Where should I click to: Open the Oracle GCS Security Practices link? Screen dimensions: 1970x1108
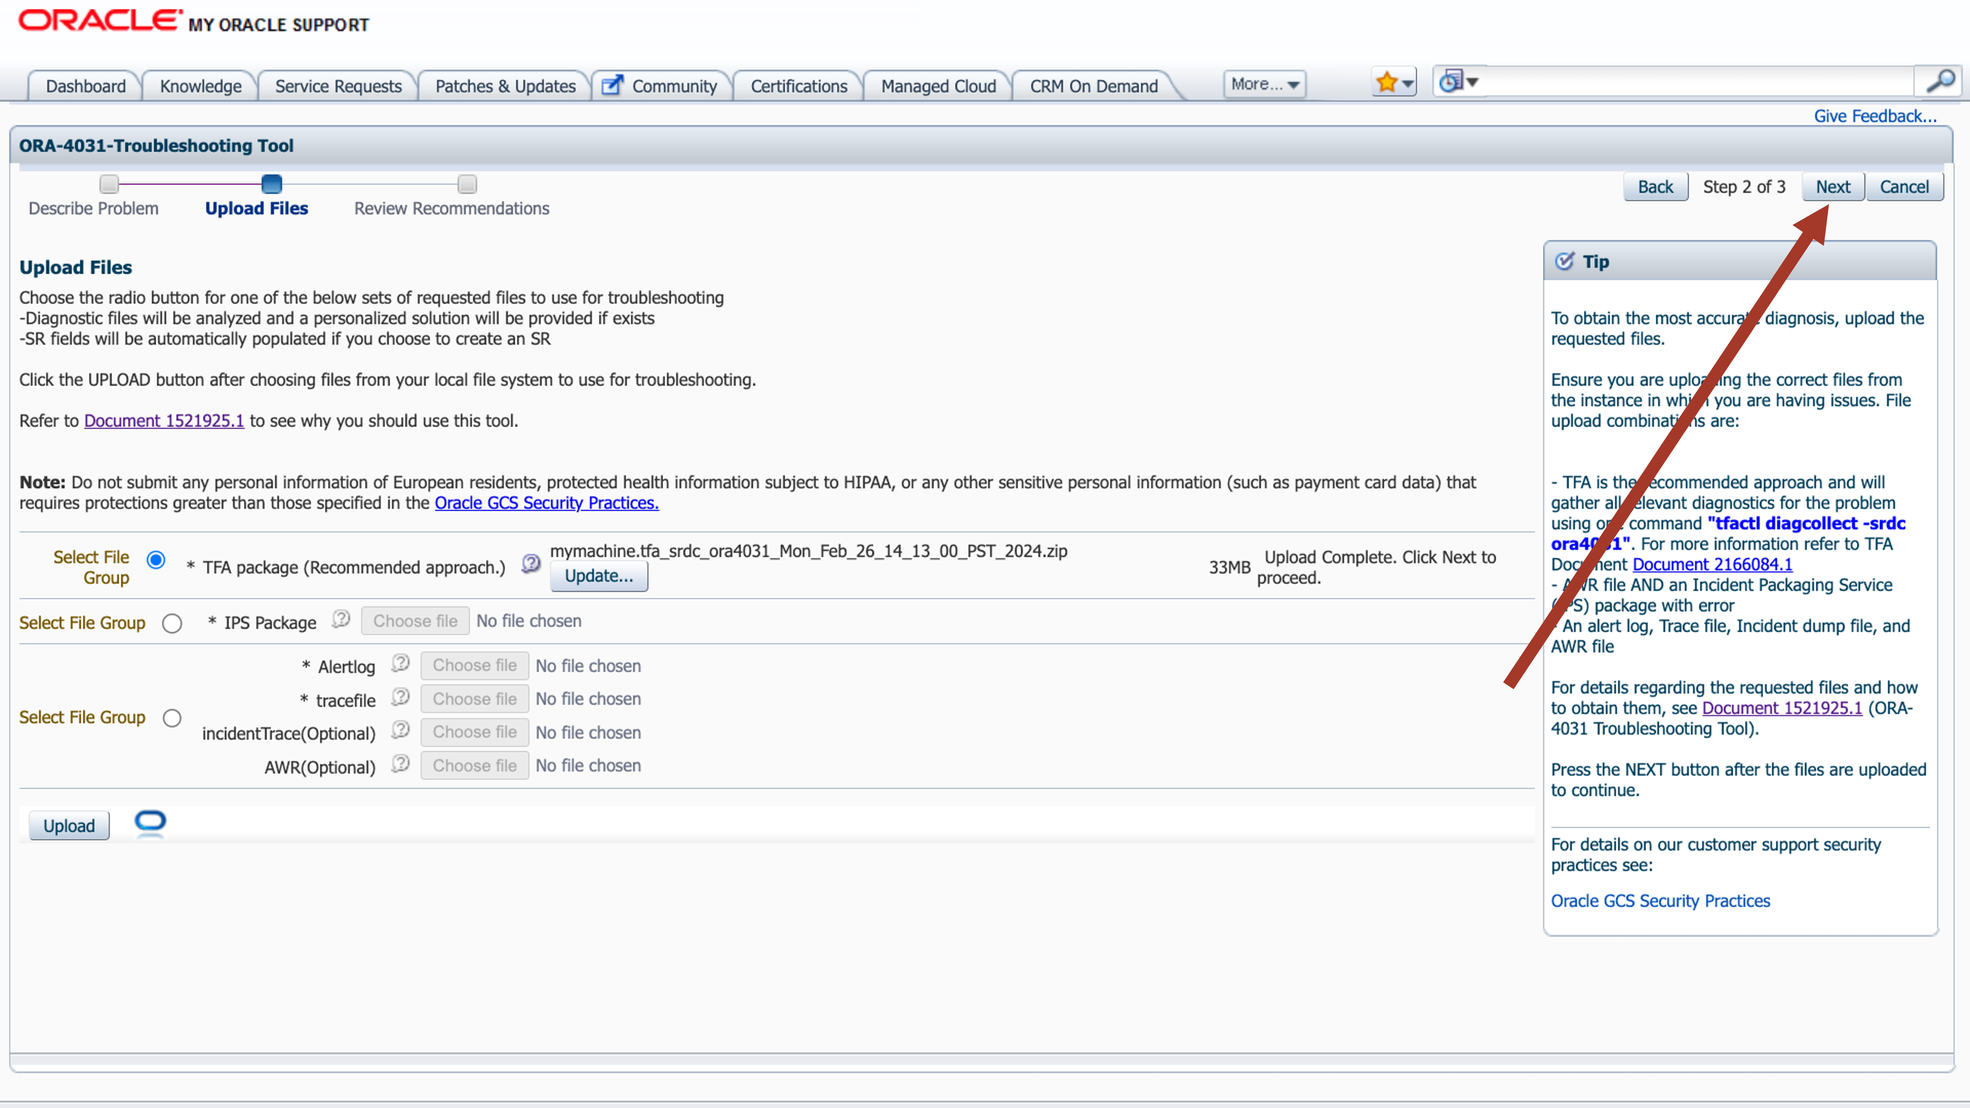[546, 503]
